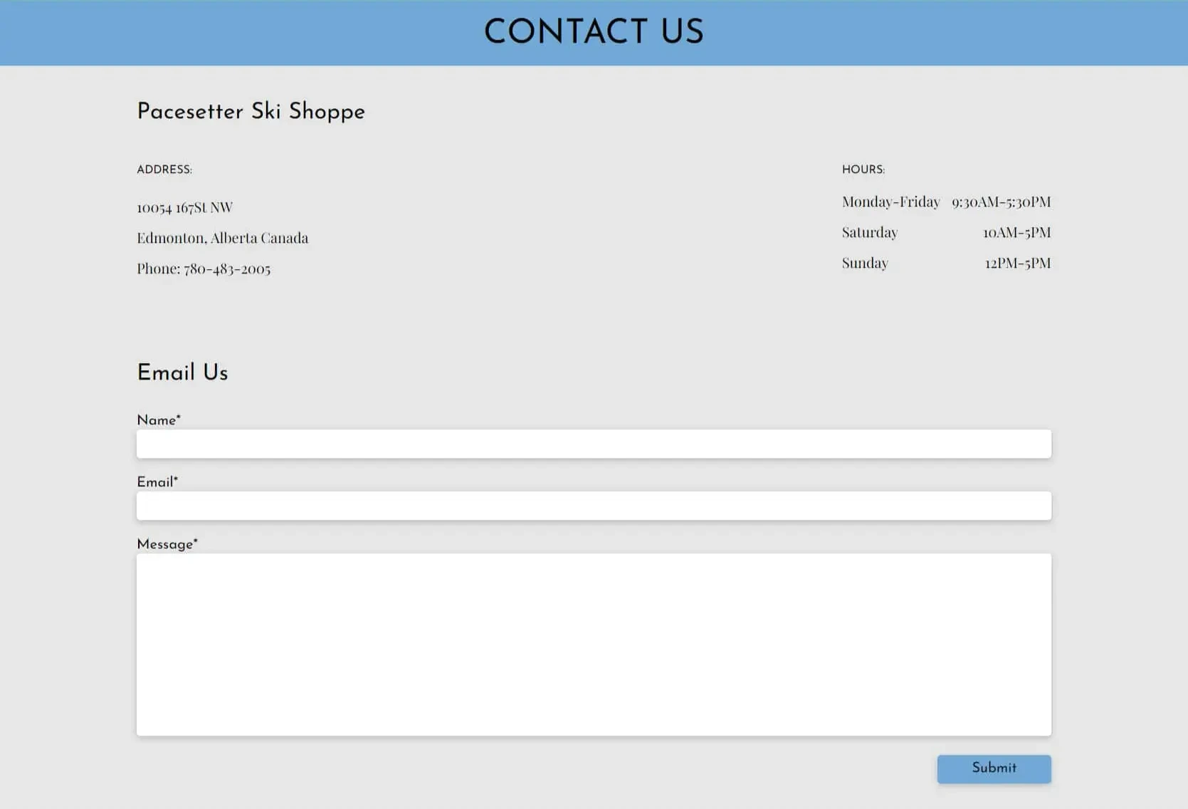
Task: Click the CONTACT US page header
Action: tap(594, 31)
